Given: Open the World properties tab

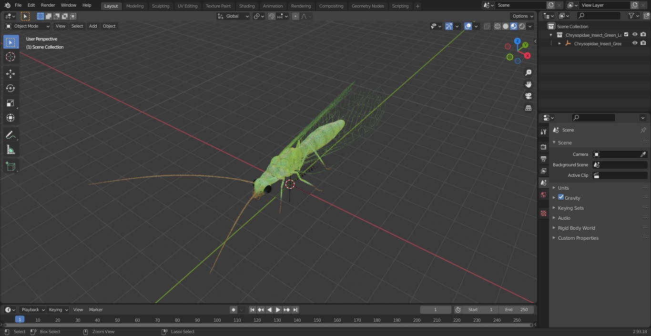Looking at the screenshot, I should (x=543, y=194).
